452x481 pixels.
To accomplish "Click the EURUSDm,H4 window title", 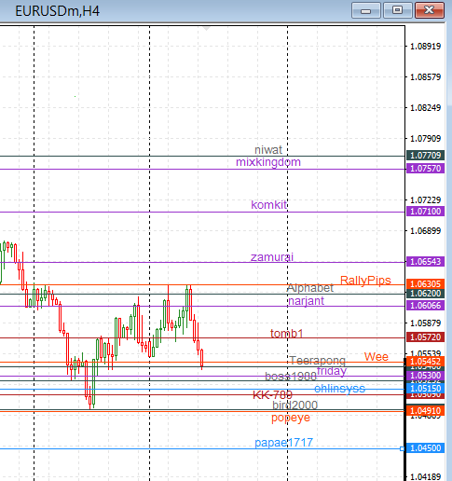I will point(58,11).
